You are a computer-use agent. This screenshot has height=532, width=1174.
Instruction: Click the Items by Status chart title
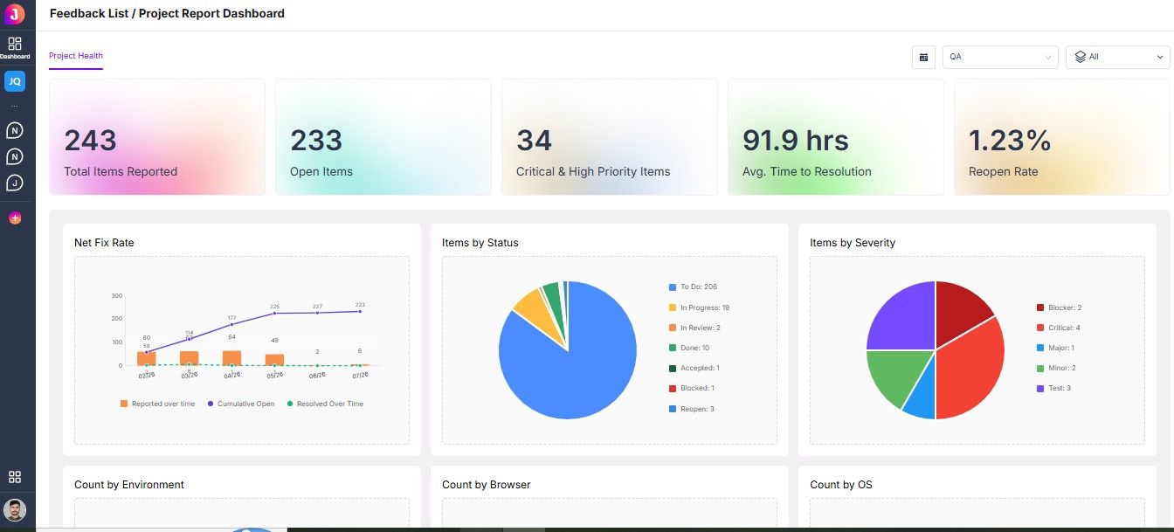coord(480,242)
